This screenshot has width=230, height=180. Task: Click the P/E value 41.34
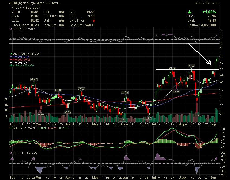coord(90,12)
